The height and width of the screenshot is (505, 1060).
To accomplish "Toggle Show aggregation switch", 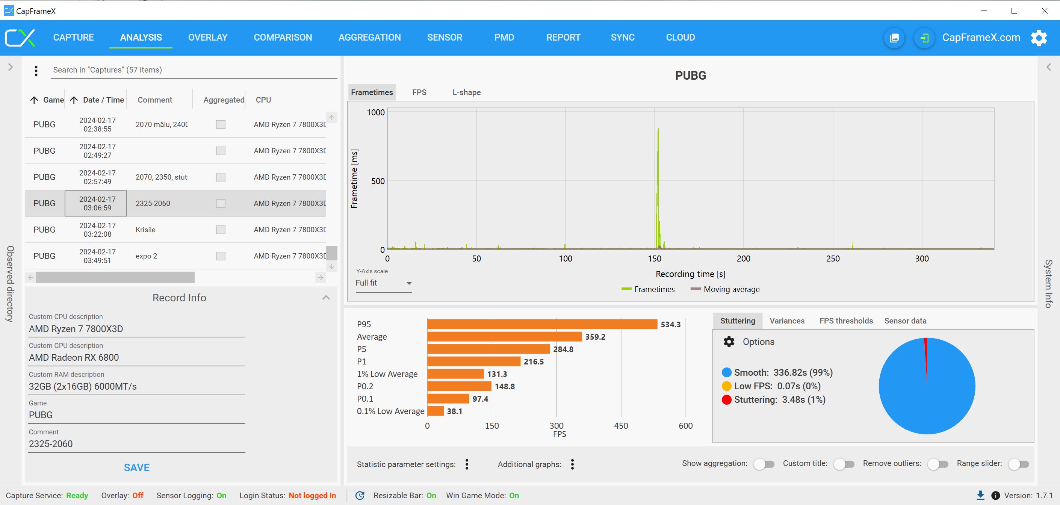I will [x=764, y=464].
